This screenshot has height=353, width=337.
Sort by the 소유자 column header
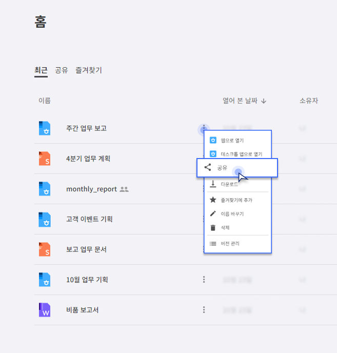coord(309,101)
